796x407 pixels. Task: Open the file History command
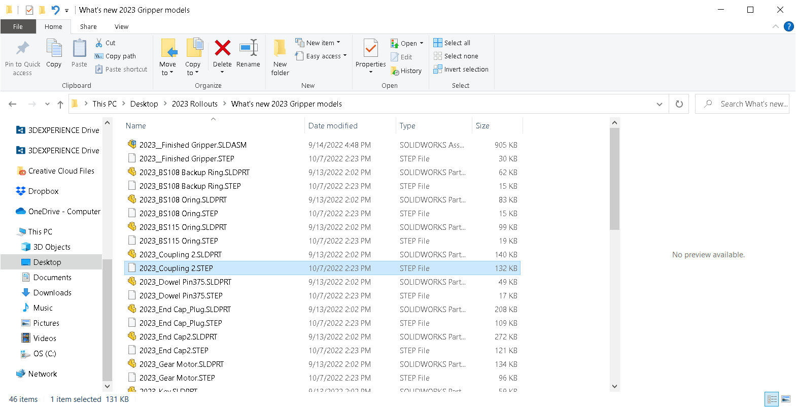pyautogui.click(x=406, y=71)
